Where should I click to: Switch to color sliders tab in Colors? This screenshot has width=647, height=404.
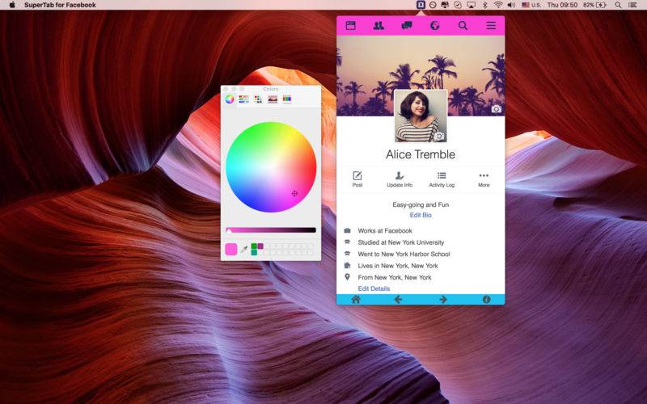[244, 99]
